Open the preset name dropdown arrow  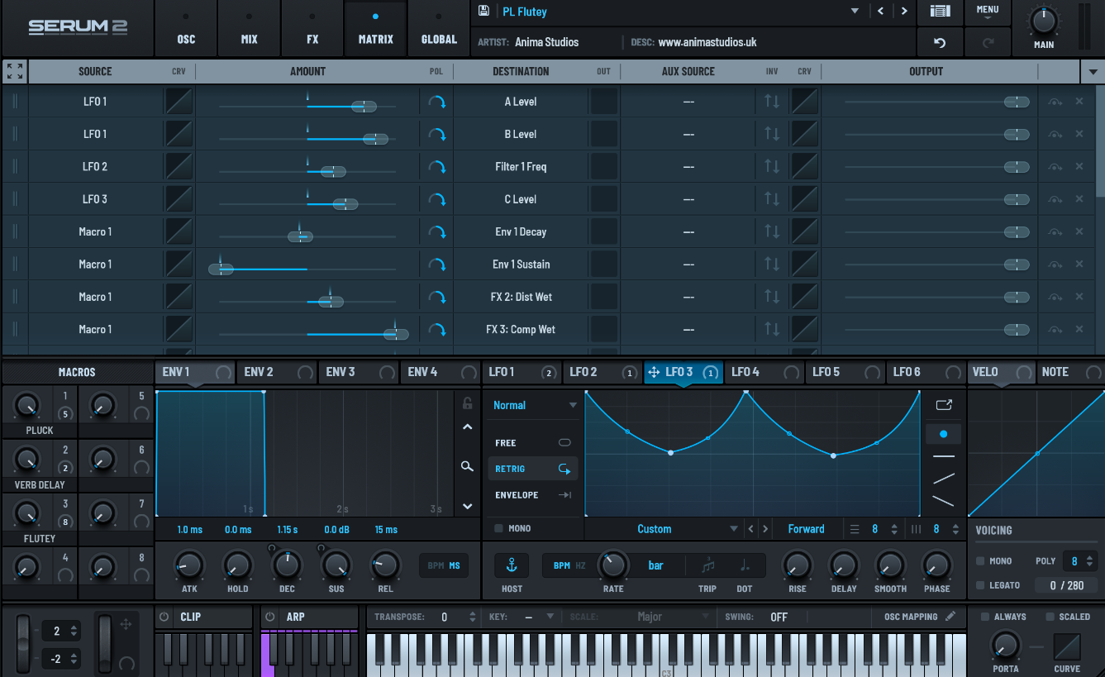coord(855,12)
